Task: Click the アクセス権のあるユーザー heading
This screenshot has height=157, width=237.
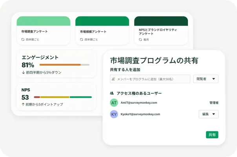Action: (139, 93)
